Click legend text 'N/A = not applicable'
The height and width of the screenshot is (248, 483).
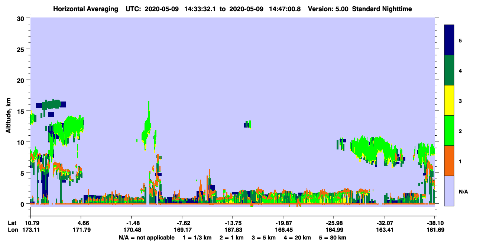click(x=146, y=238)
